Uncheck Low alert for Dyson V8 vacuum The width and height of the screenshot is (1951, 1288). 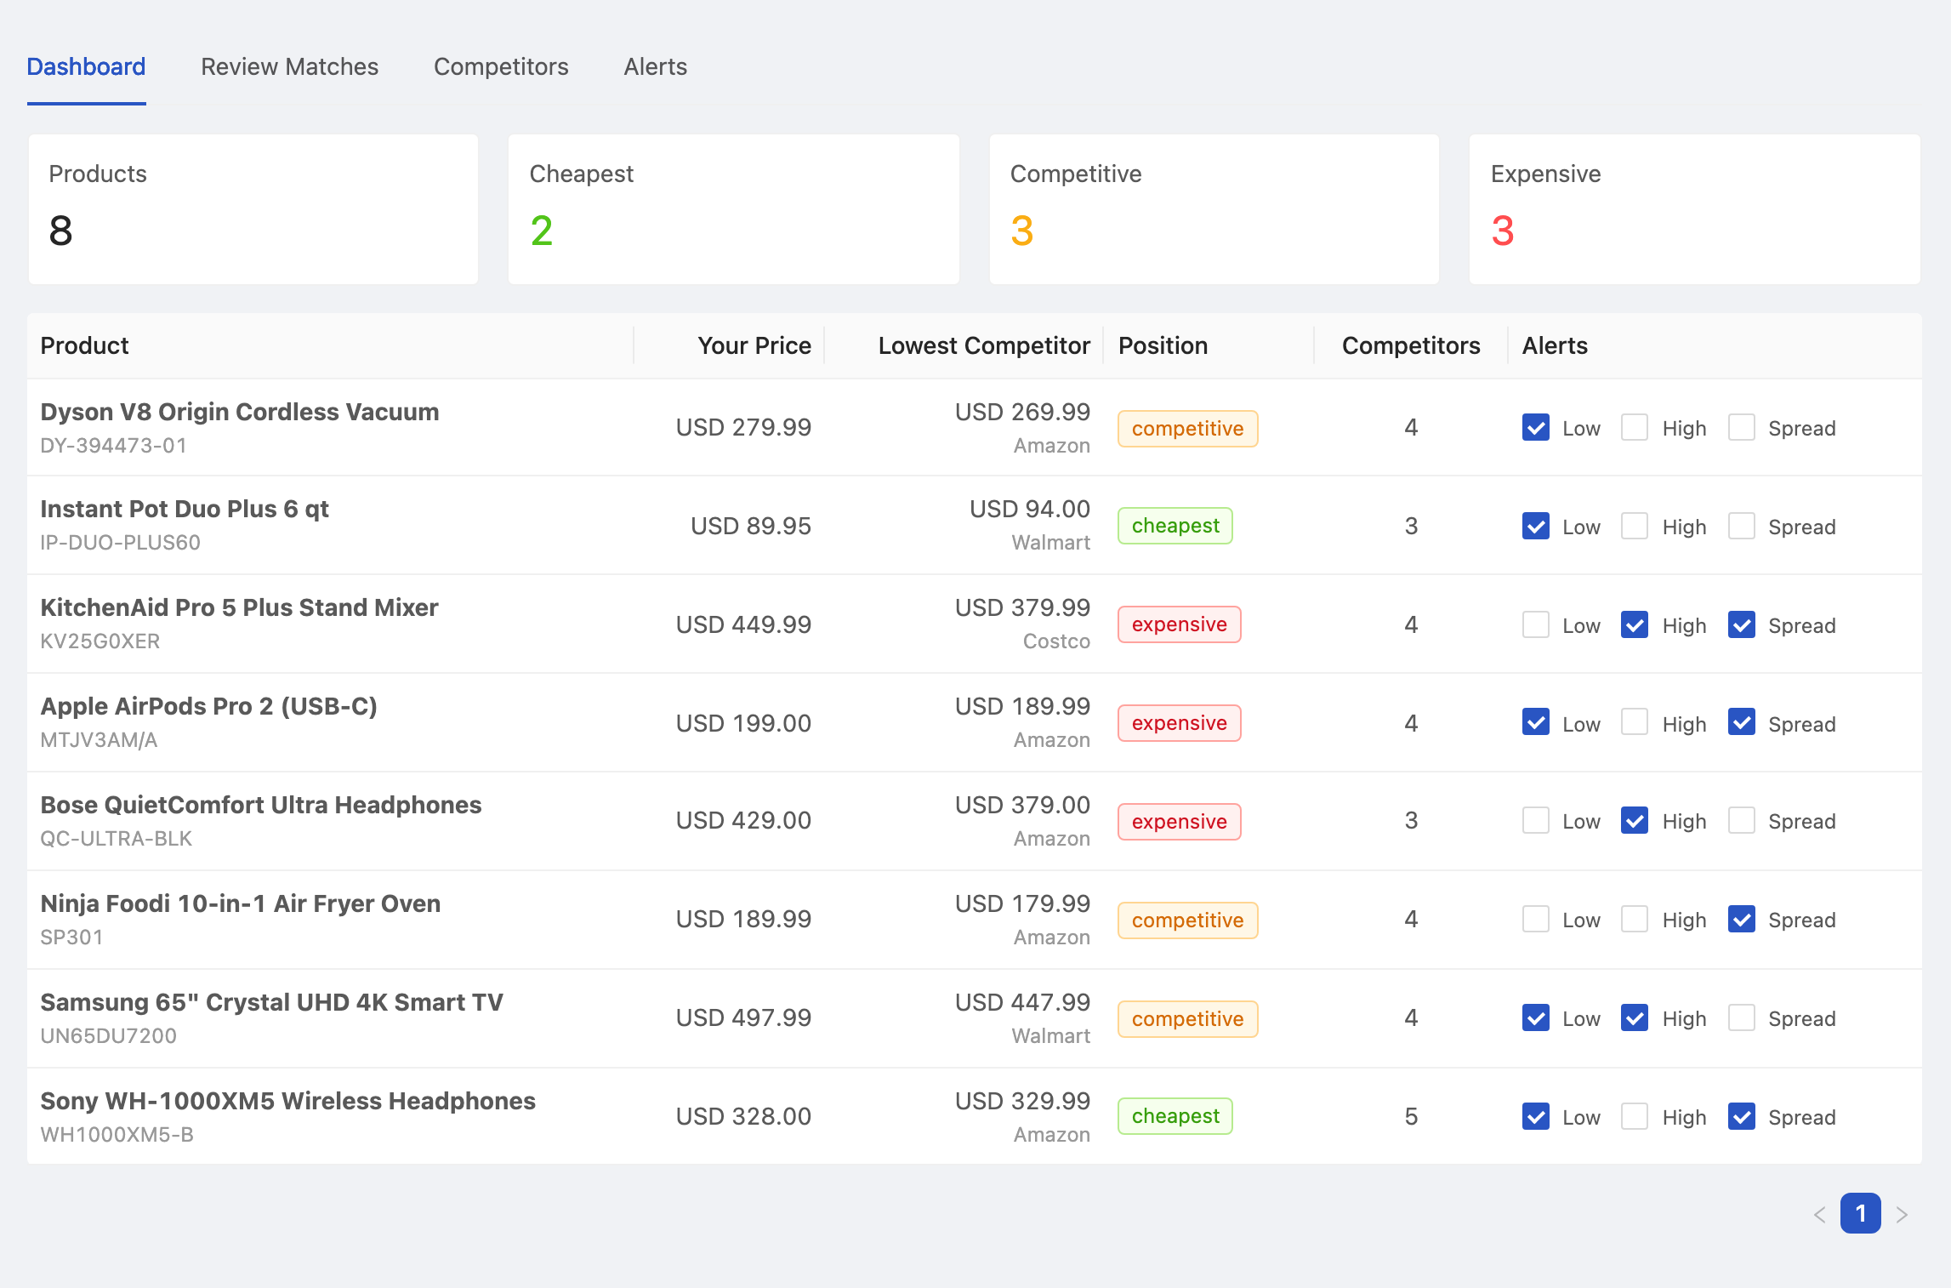pos(1535,427)
